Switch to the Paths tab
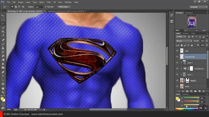209x117 pixels. pos(193,33)
